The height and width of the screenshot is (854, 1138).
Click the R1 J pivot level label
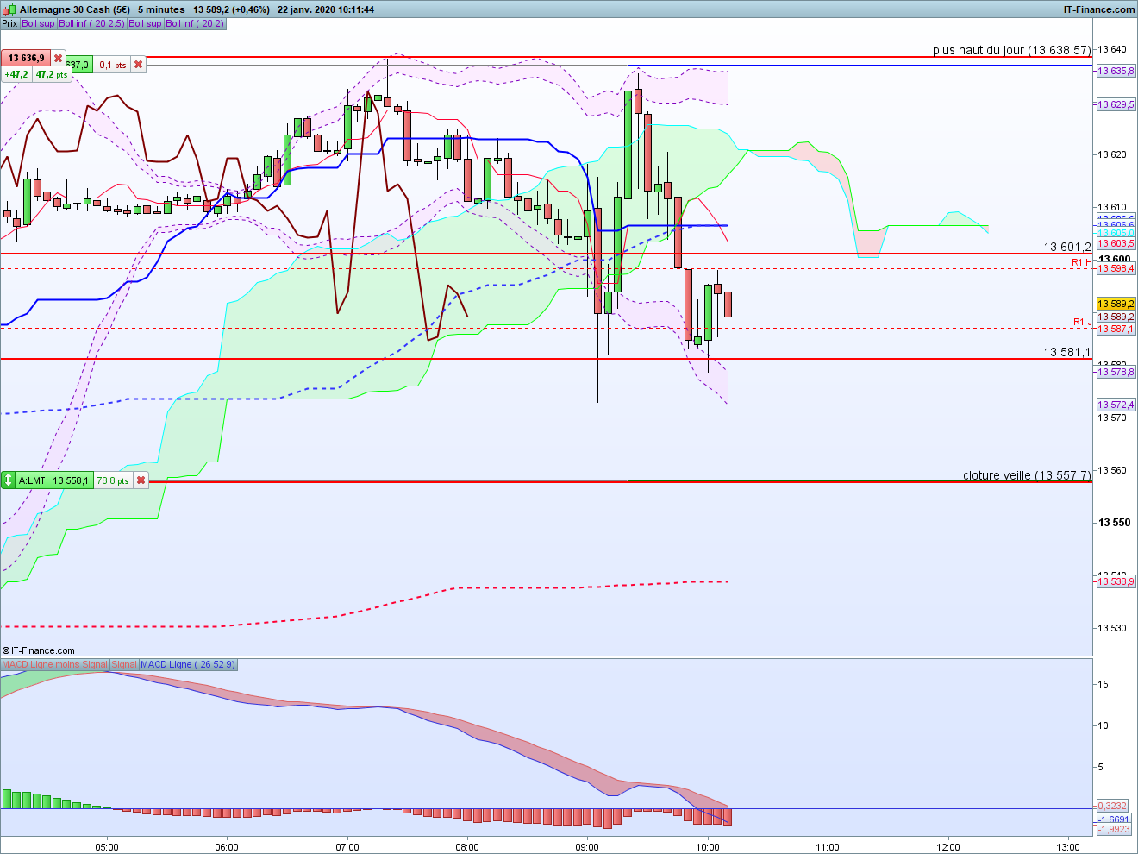(1082, 322)
